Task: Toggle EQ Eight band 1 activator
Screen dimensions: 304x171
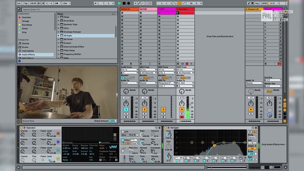Action: (177, 161)
